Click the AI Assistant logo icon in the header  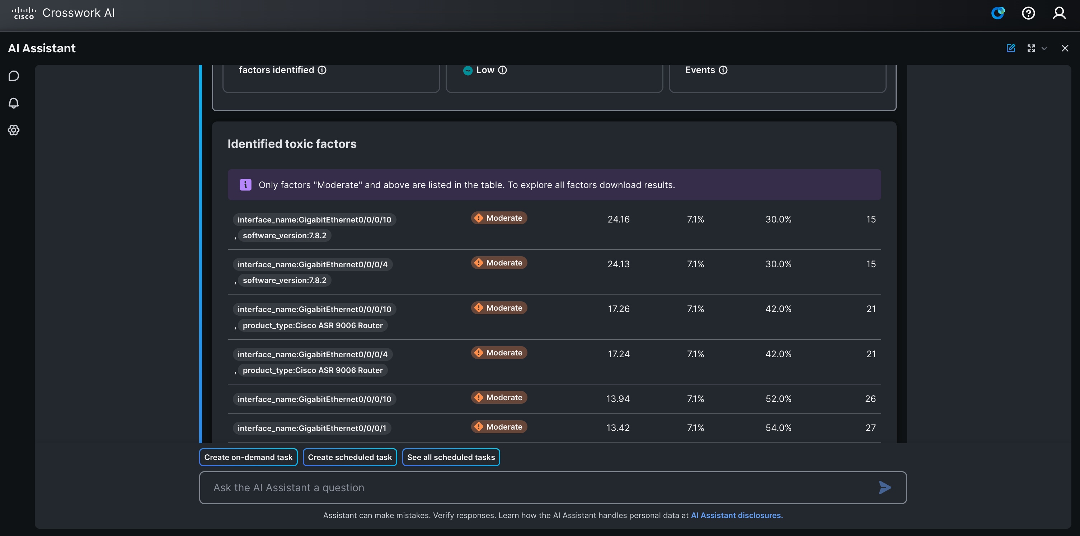click(x=998, y=13)
